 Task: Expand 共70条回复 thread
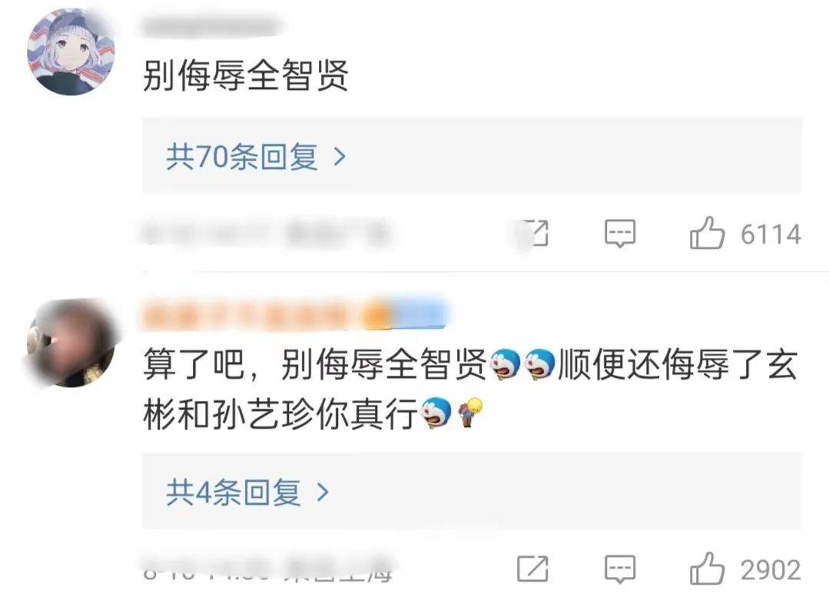(472, 157)
